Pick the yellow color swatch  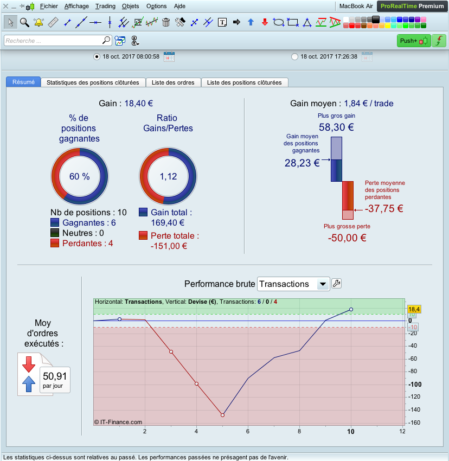tap(388, 25)
